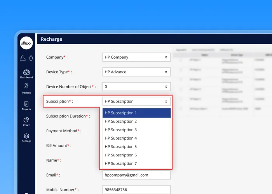Click the Email input field
The height and width of the screenshot is (194, 272).
pyautogui.click(x=136, y=175)
